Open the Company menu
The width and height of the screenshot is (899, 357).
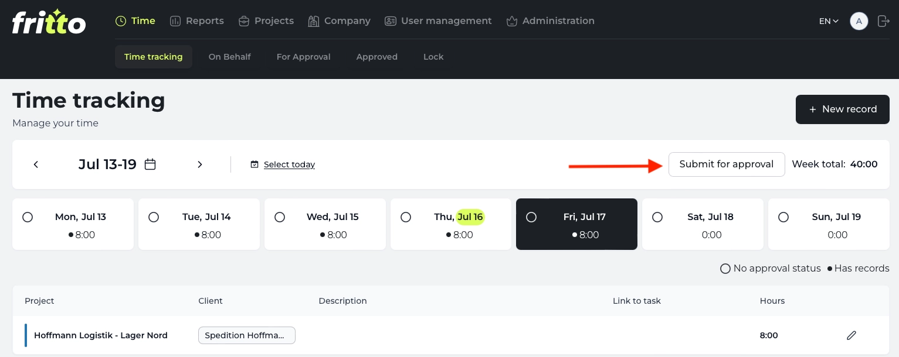[x=340, y=21]
